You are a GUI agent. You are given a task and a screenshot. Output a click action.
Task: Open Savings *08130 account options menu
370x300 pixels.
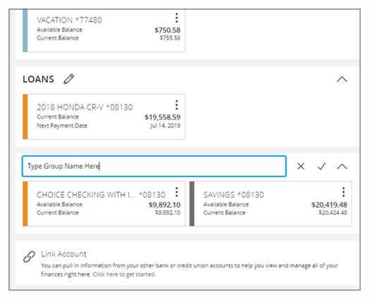[343, 192]
